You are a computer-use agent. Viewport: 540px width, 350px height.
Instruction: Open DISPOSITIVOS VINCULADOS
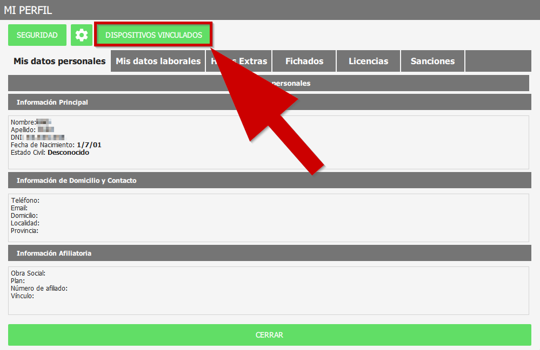click(154, 35)
